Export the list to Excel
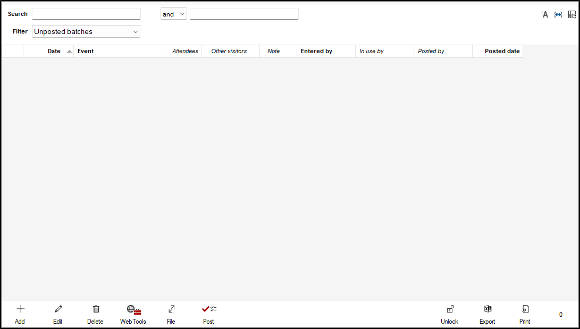 pos(487,309)
